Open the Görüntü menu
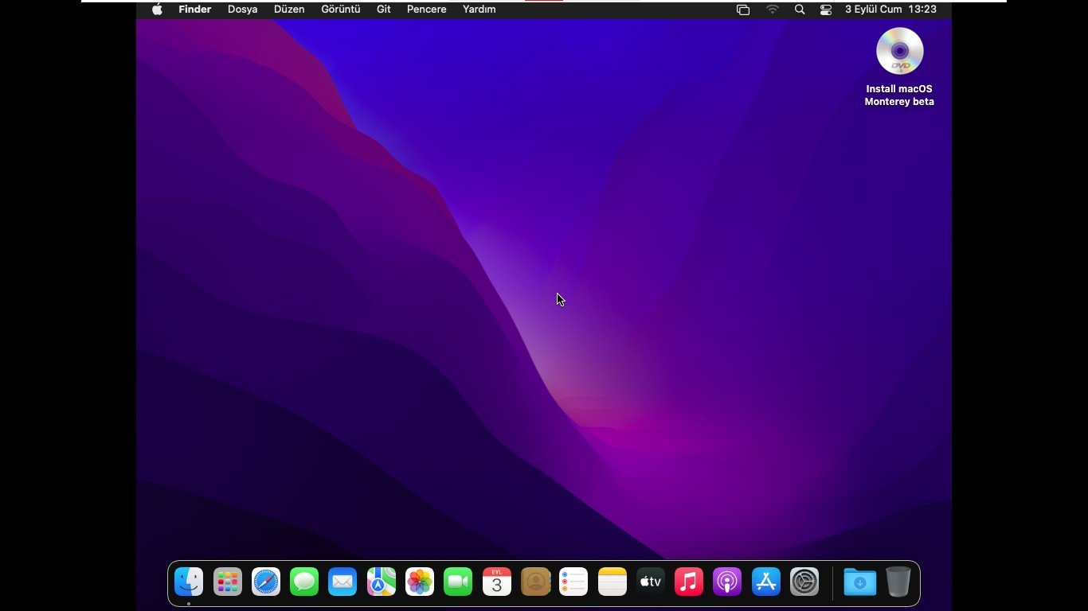Image resolution: width=1088 pixels, height=611 pixels. [340, 10]
